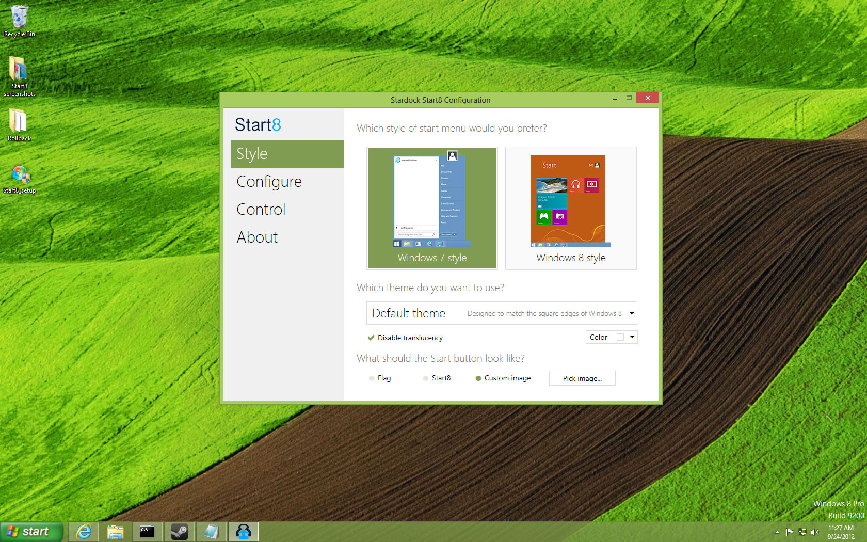This screenshot has height=542, width=867.
Task: Open Steam from the taskbar
Action: pos(179,532)
